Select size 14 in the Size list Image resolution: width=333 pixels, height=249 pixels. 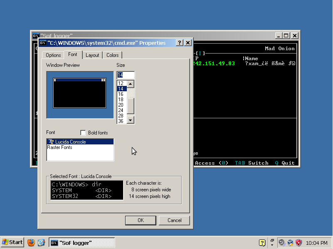(122, 88)
